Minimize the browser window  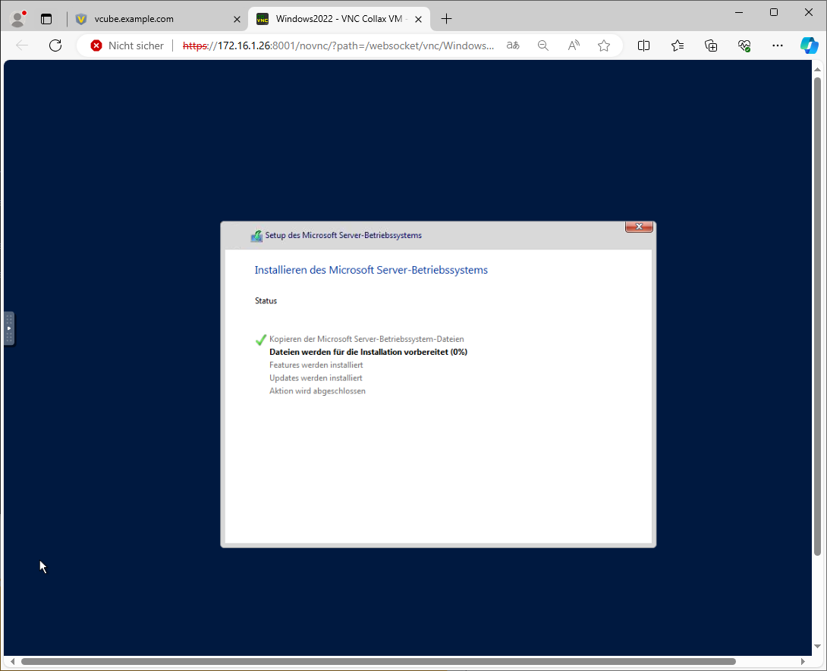point(739,12)
